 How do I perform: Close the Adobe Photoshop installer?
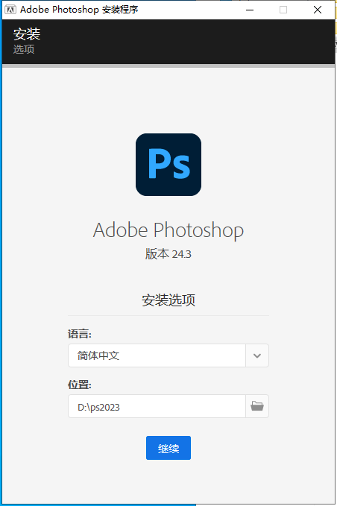point(318,10)
